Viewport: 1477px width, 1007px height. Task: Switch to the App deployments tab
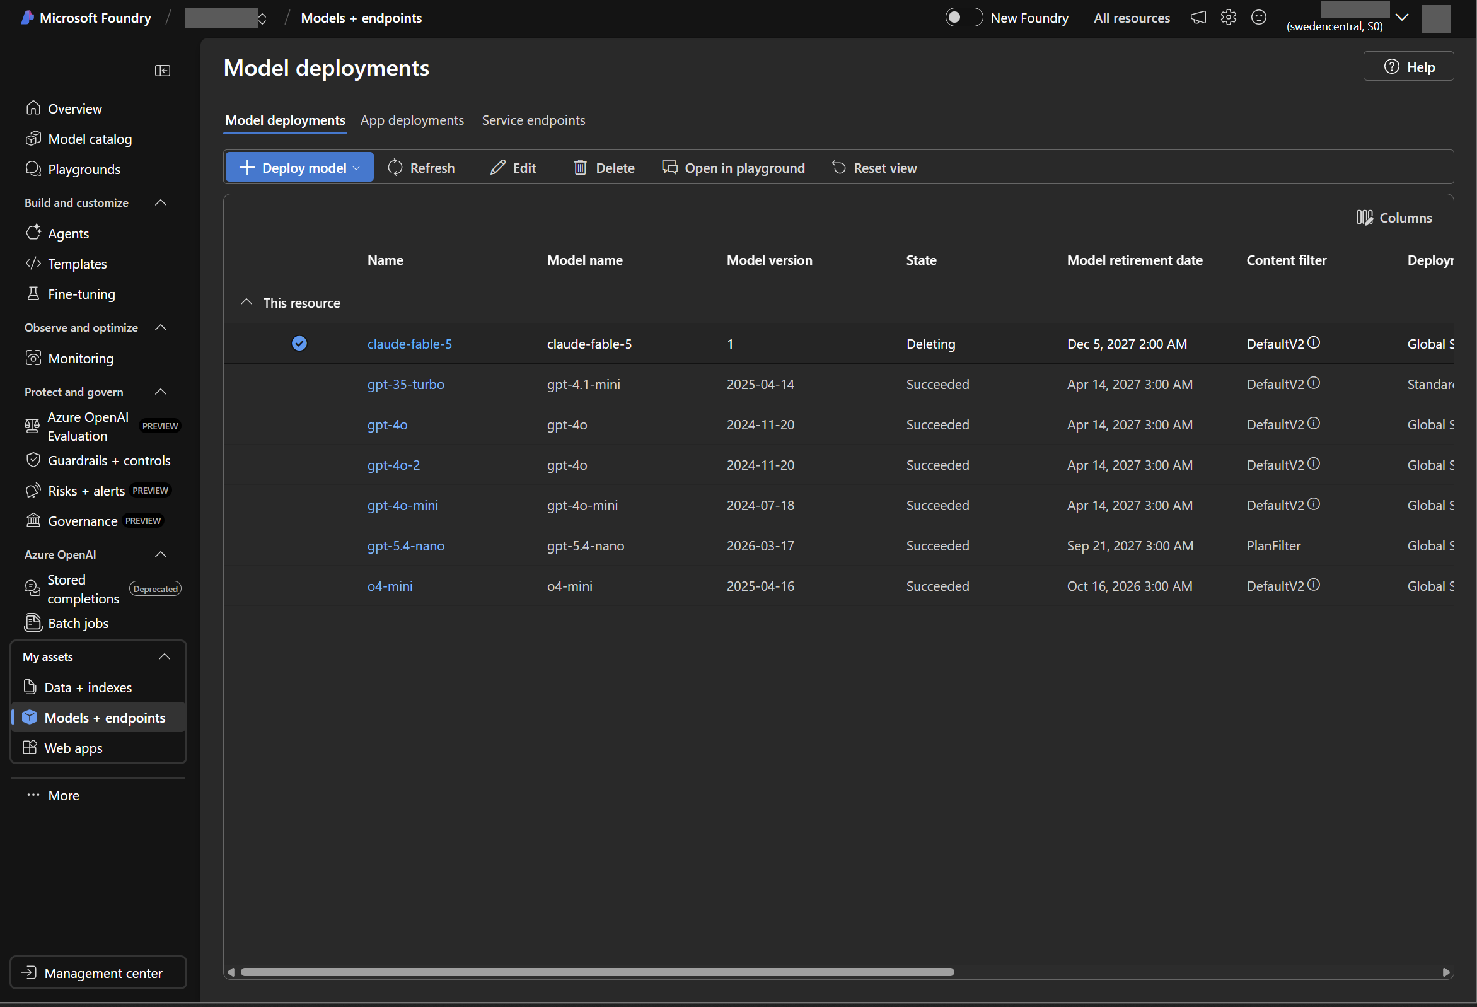412,120
